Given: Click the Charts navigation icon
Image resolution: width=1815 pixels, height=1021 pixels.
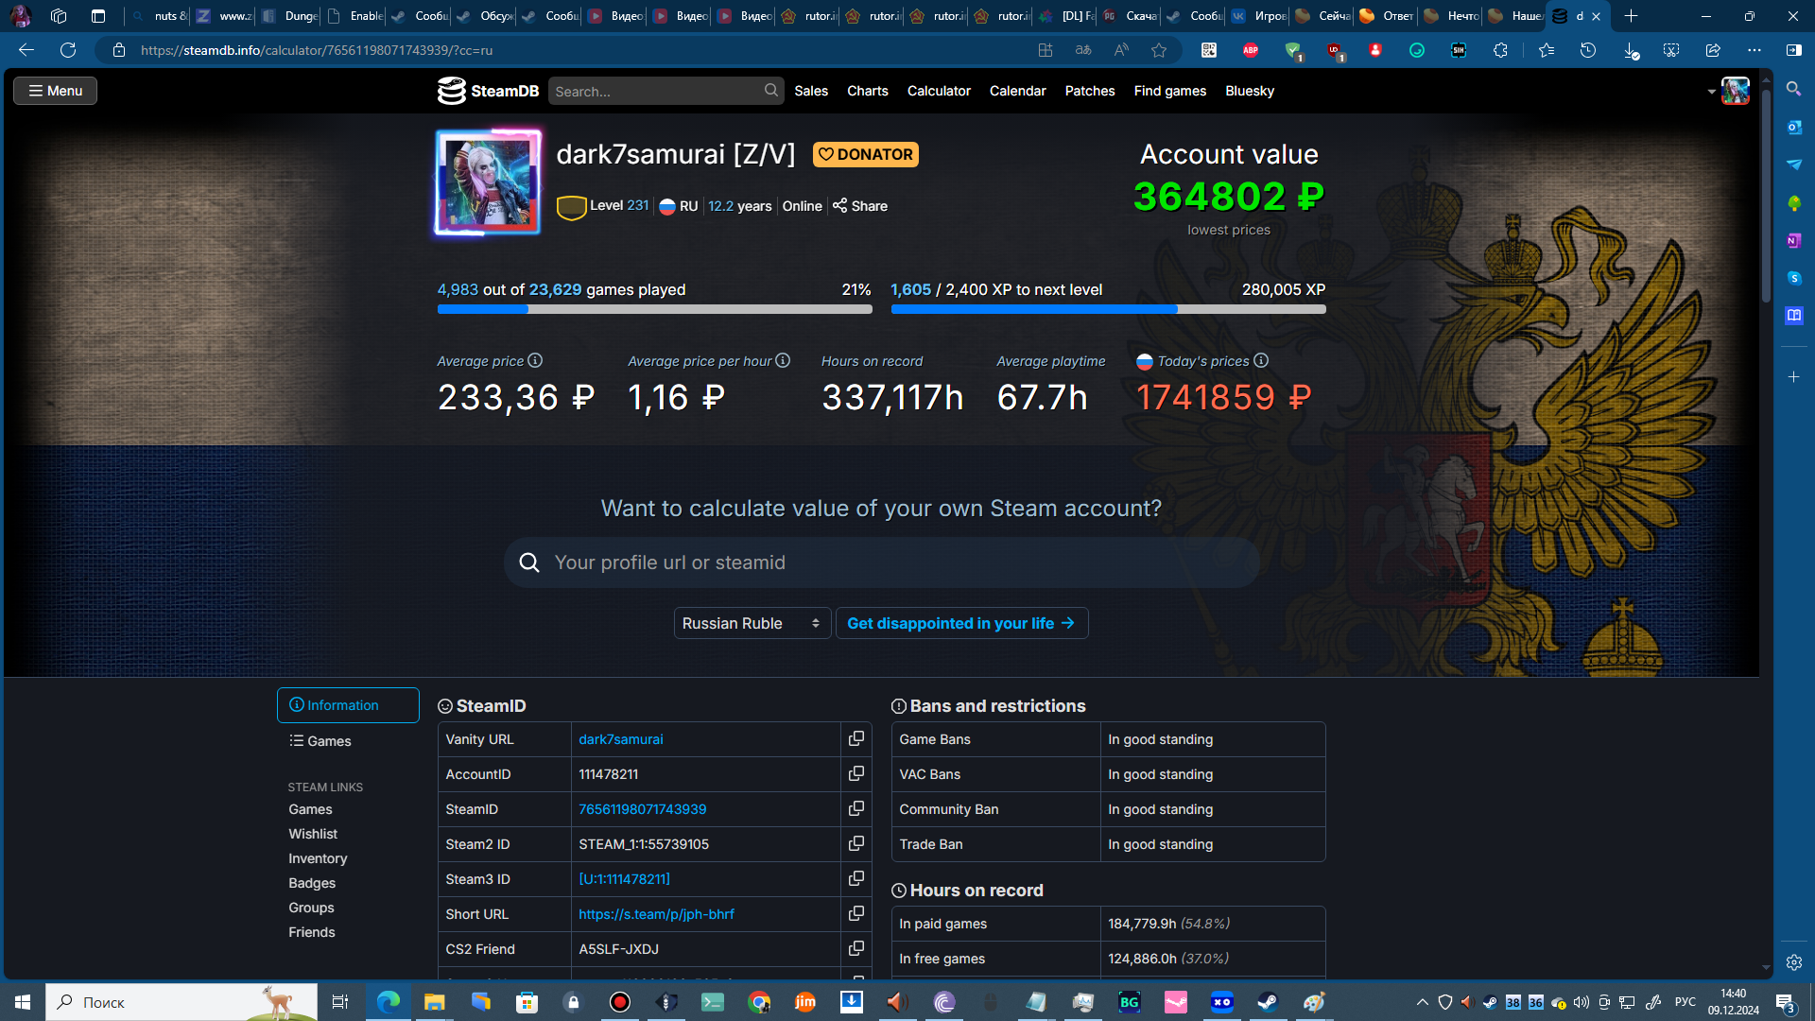Looking at the screenshot, I should click(866, 90).
